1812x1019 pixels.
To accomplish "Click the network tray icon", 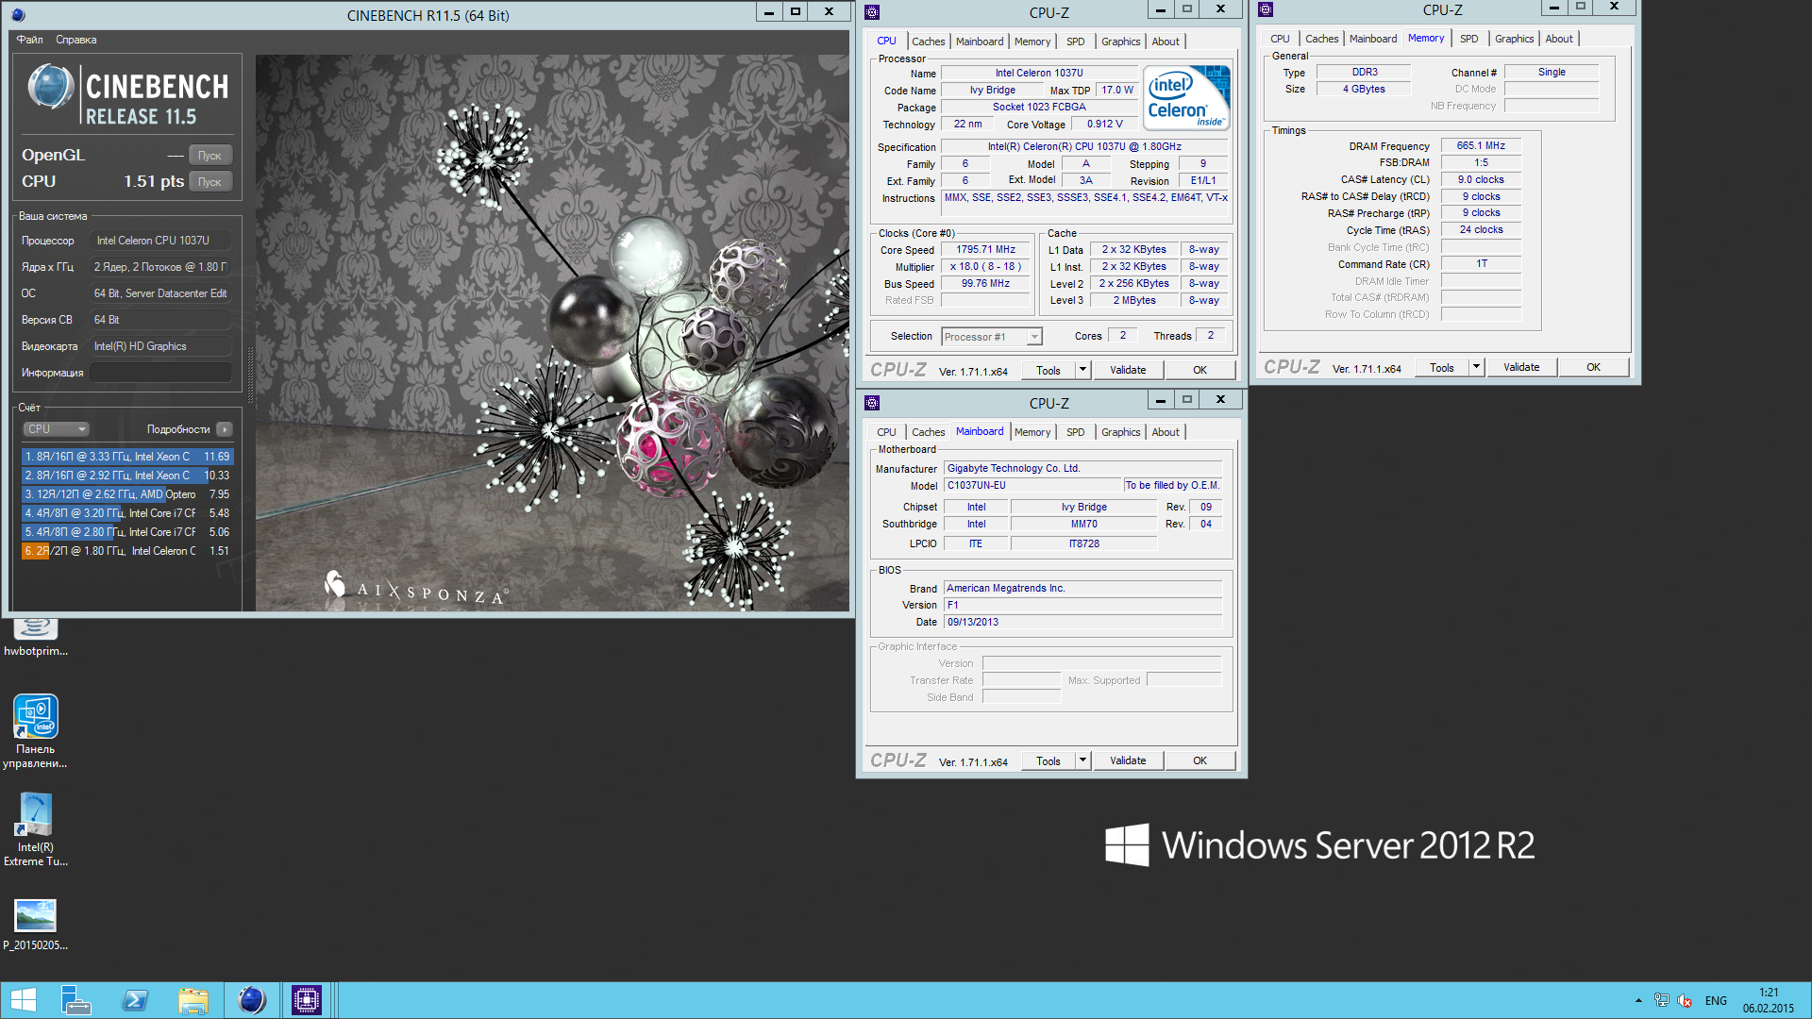I will (x=1661, y=1000).
